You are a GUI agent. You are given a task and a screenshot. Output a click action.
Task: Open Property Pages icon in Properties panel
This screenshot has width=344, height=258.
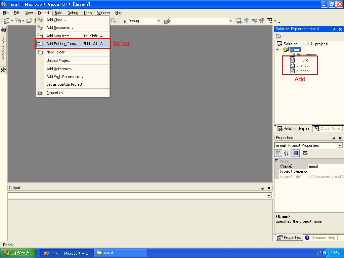pos(305,153)
